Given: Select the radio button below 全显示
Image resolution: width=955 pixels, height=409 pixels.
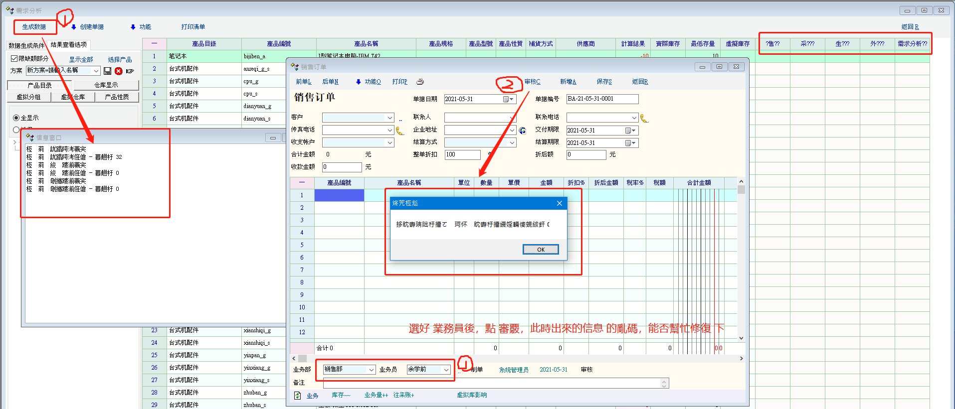Looking at the screenshot, I should click(x=16, y=130).
